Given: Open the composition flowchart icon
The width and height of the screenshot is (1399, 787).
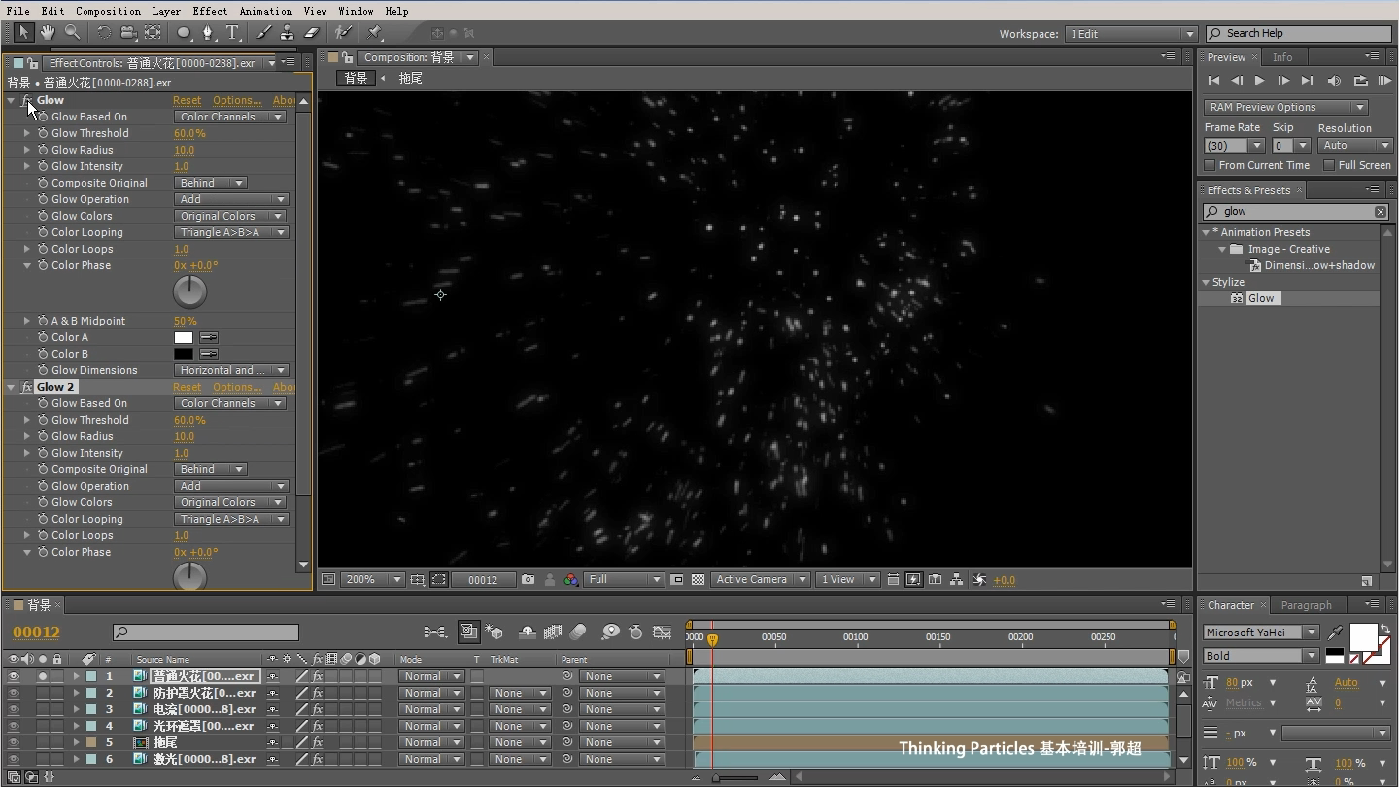Looking at the screenshot, I should (957, 580).
